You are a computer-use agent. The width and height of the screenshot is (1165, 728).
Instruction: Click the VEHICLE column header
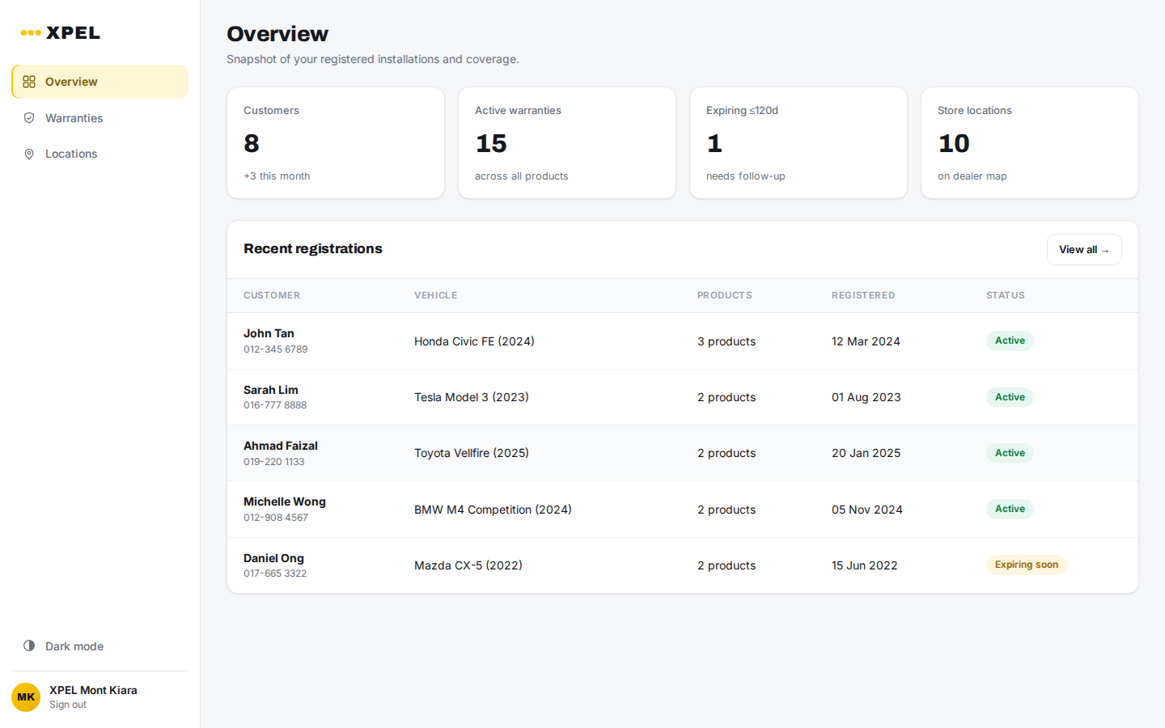[436, 295]
